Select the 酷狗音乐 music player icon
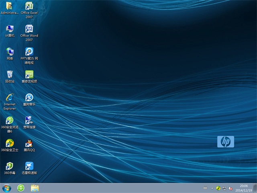 pos(29,98)
